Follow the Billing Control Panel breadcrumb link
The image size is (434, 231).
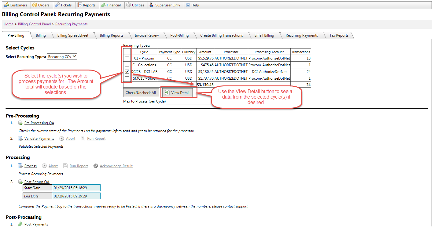pyautogui.click(x=34, y=24)
